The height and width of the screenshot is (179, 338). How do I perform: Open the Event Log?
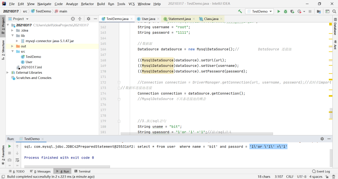pos(321,171)
